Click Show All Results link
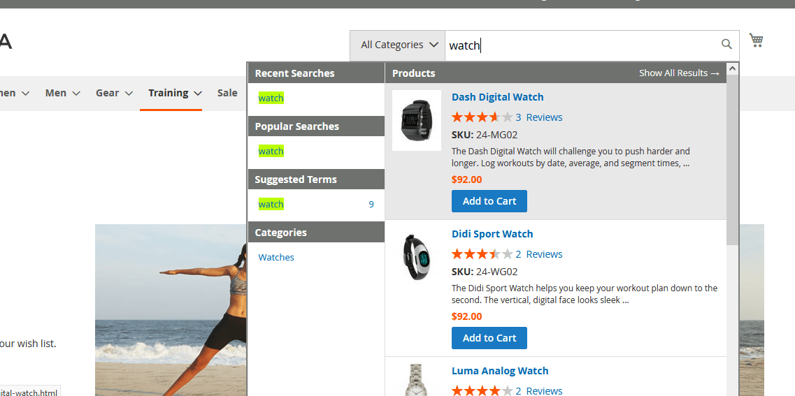This screenshot has width=795, height=396. (678, 73)
